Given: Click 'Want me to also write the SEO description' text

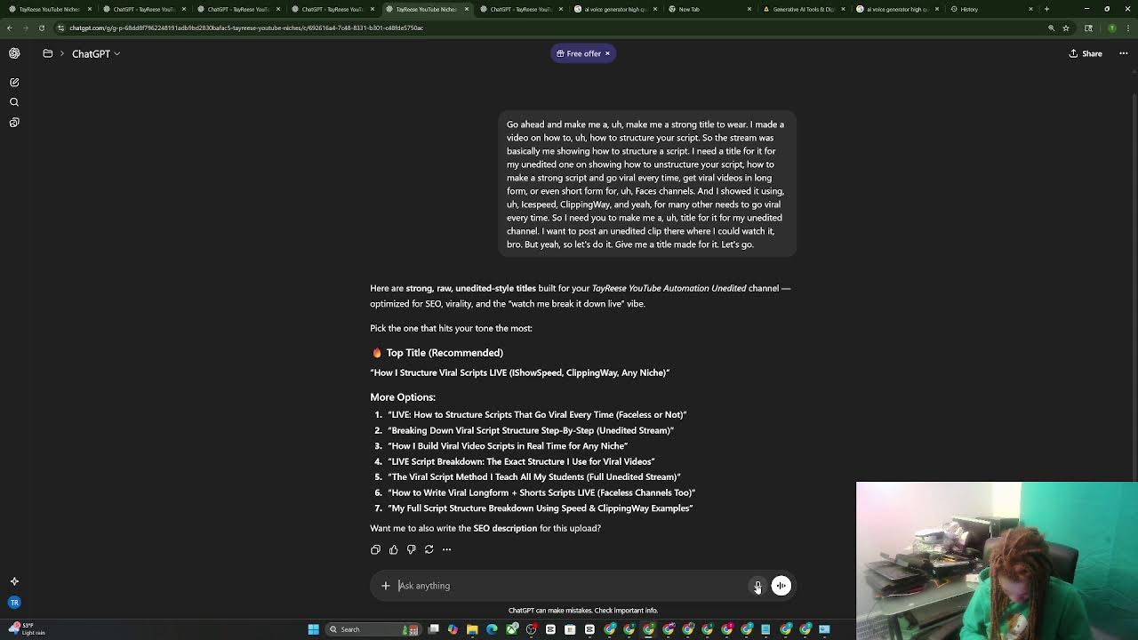Looking at the screenshot, I should coord(485,528).
